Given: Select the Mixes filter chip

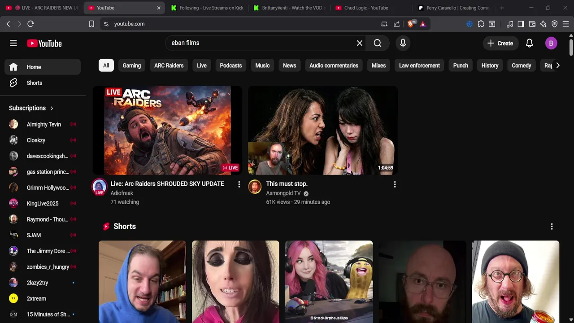Looking at the screenshot, I should (x=378, y=65).
